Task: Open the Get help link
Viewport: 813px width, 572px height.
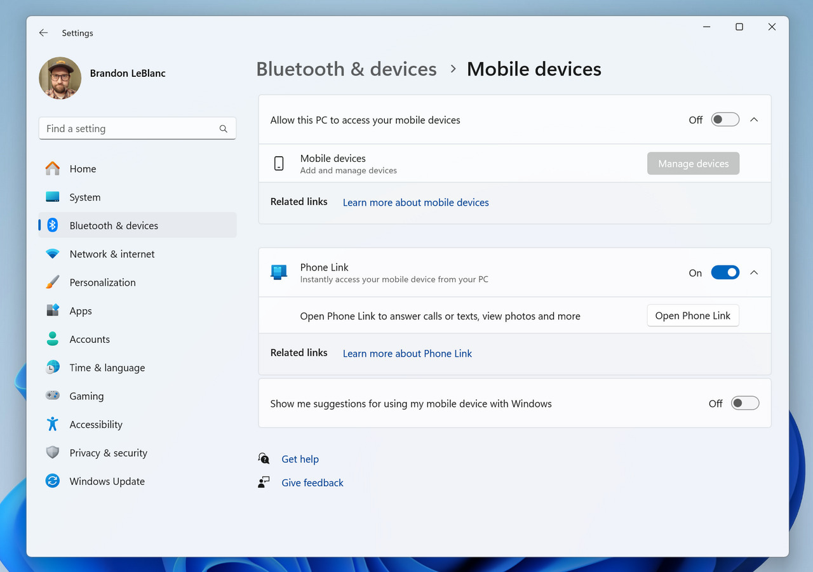Action: pos(300,459)
